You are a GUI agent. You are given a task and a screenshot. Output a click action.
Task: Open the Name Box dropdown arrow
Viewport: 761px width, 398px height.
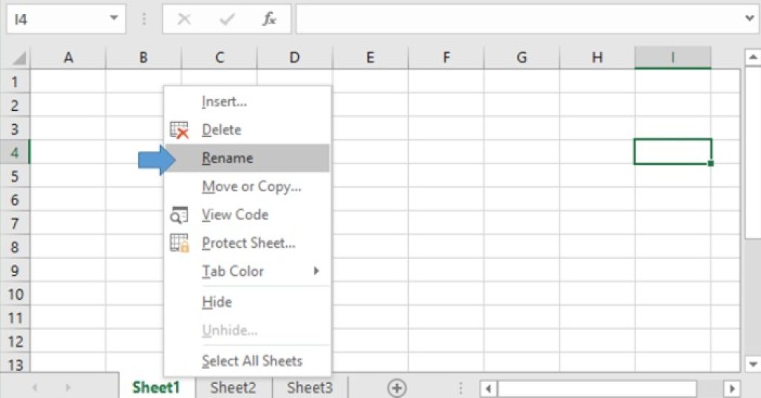tap(114, 19)
